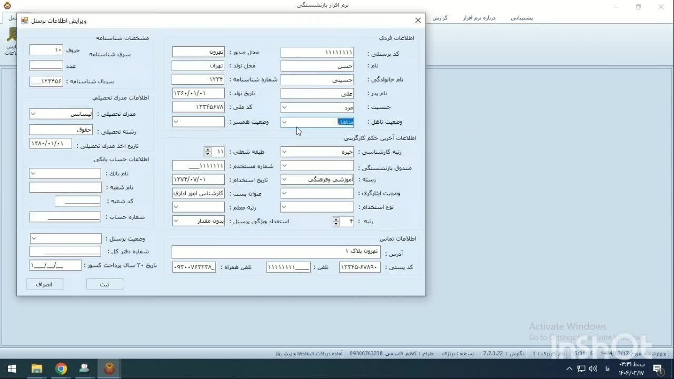The width and height of the screenshot is (674, 379).
Task: Open the پشتیبانی menu
Action: [521, 18]
